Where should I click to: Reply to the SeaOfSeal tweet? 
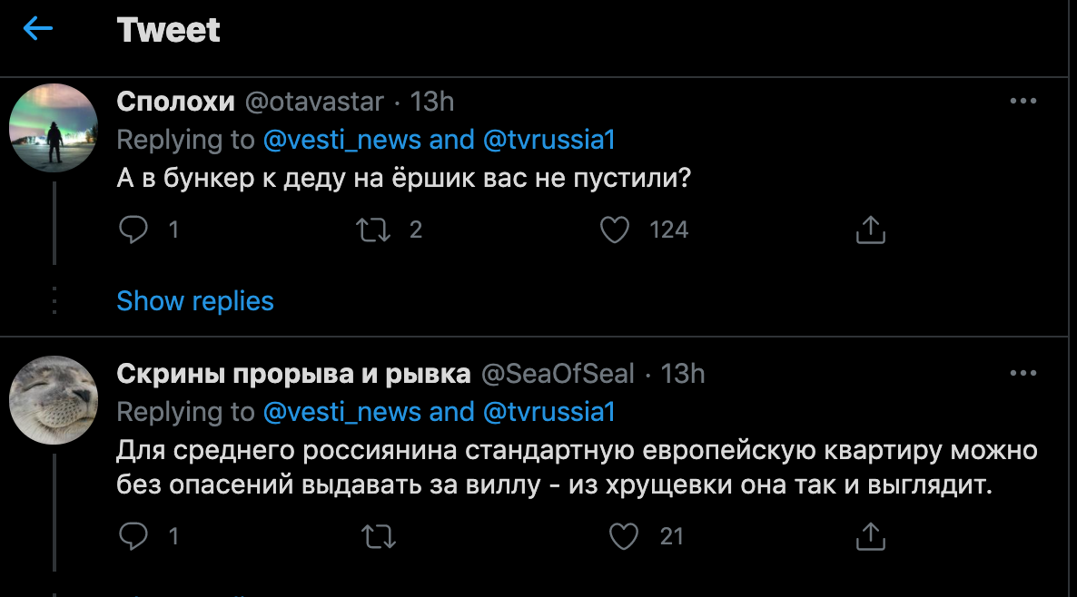tap(133, 536)
